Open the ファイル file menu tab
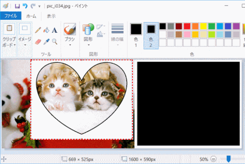This screenshot has width=245, height=164. [11, 16]
